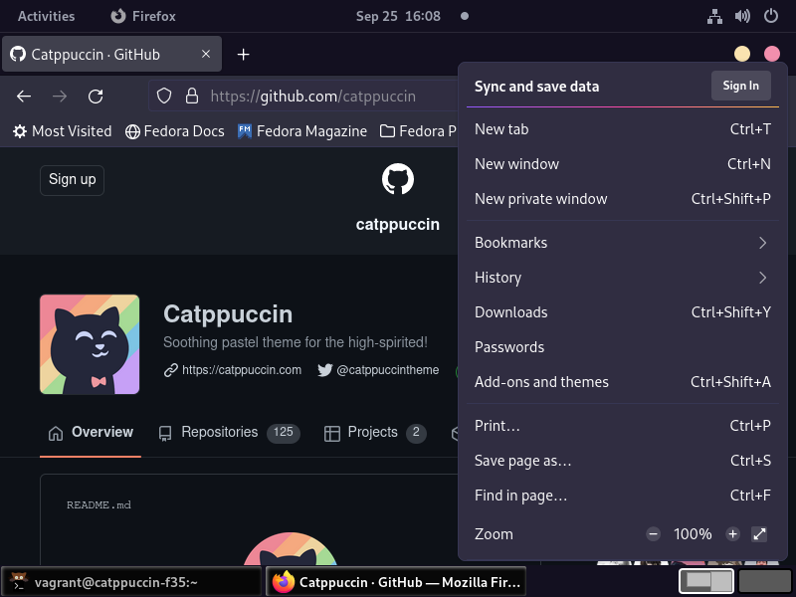Open the tracking protection shield icon

(x=164, y=96)
